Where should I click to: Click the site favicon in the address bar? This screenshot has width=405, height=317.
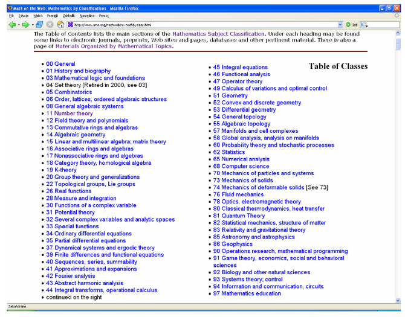click(71, 25)
